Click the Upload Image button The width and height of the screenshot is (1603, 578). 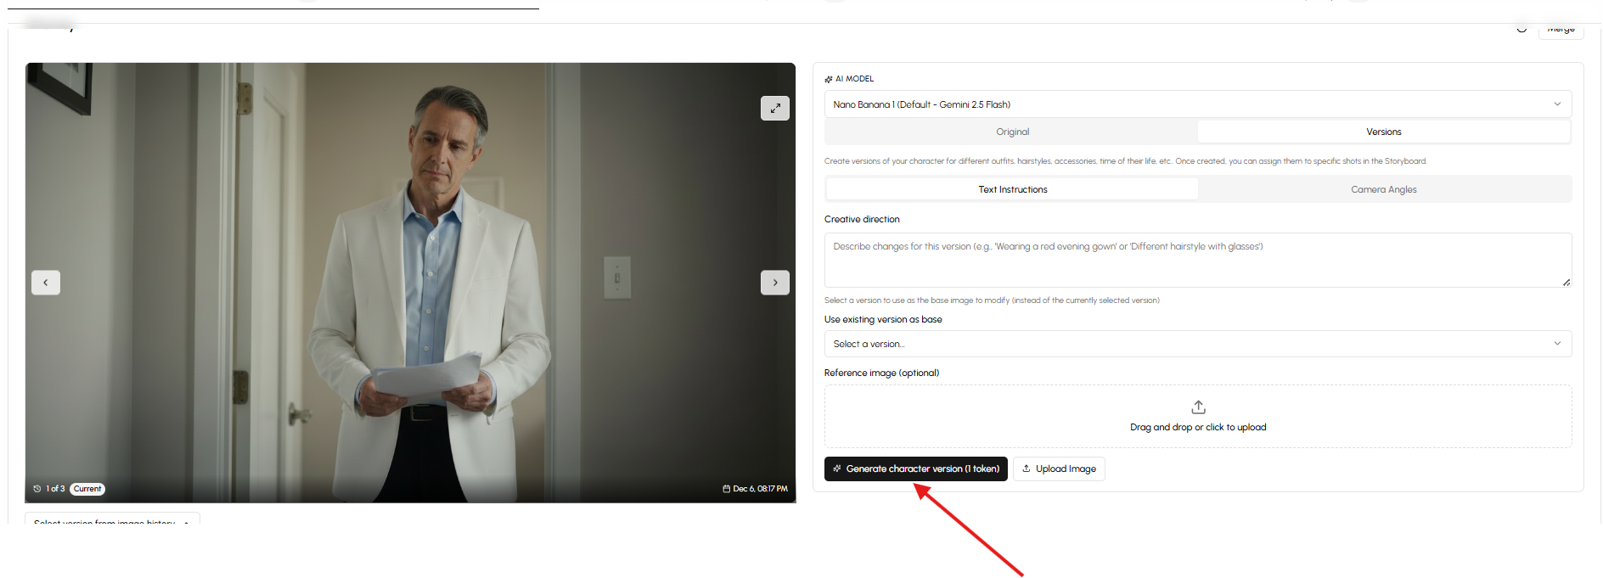click(1059, 469)
